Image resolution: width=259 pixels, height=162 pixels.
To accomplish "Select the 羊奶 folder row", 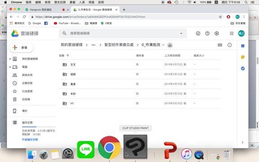I will (x=140, y=94).
